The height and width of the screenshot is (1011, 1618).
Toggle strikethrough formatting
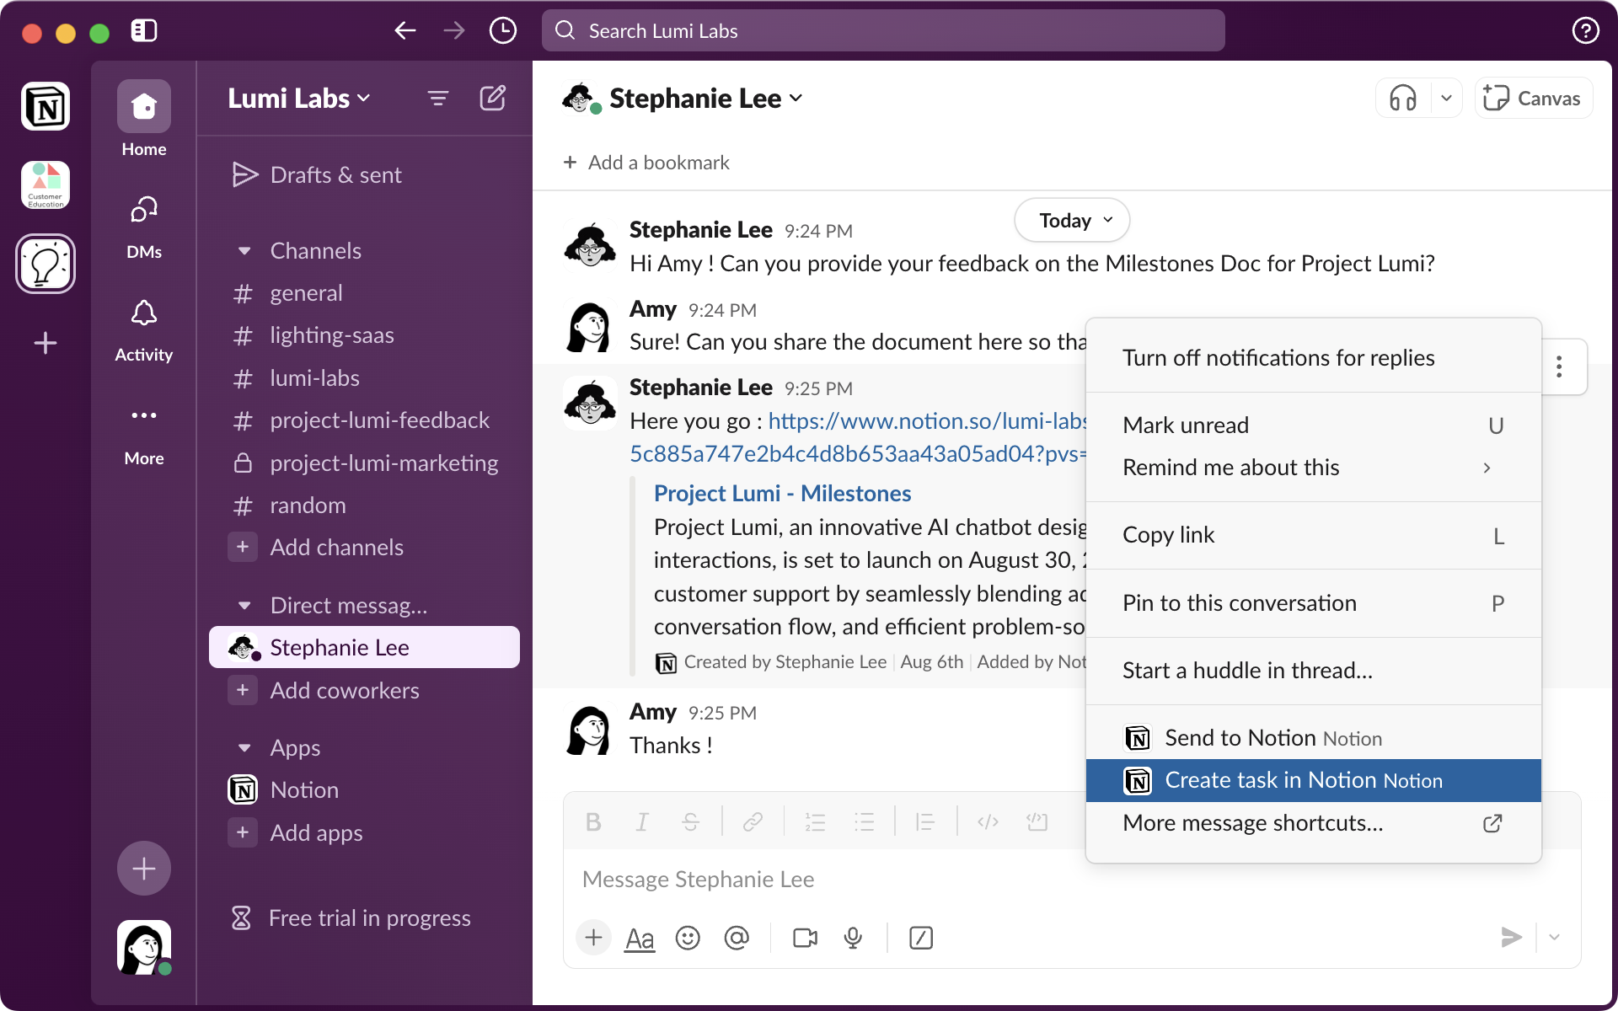click(691, 821)
